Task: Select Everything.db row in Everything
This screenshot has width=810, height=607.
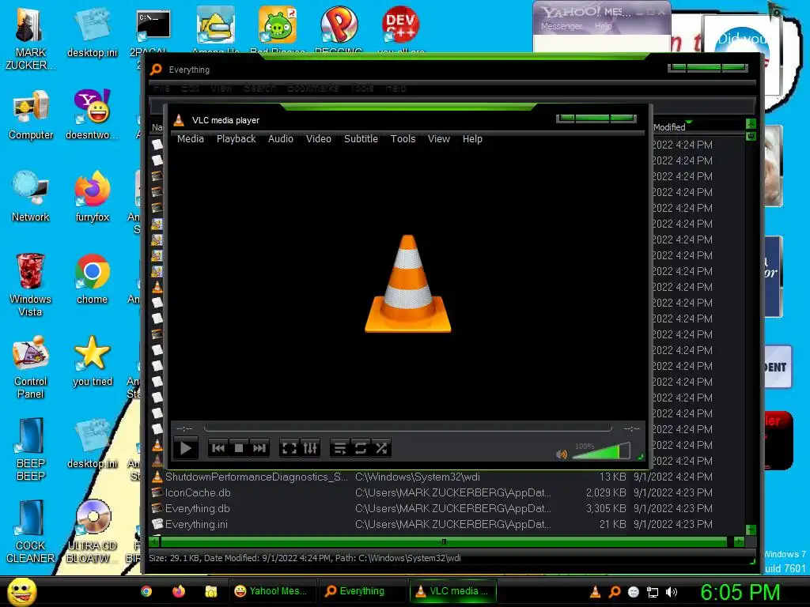Action: click(197, 508)
